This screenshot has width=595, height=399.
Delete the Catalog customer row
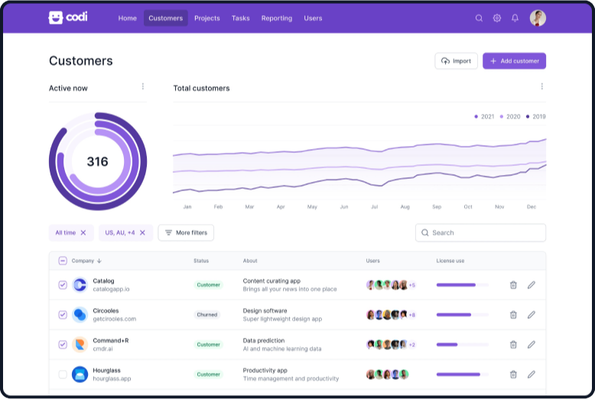[x=513, y=285]
